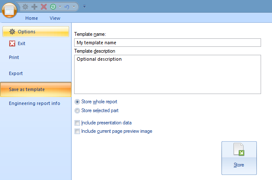This screenshot has height=180, width=272.
Task: Select the Store whole report radio button
Action: point(77,102)
